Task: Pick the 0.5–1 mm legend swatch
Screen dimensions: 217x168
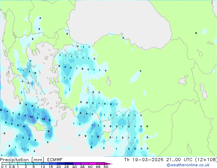Action: 14,164
